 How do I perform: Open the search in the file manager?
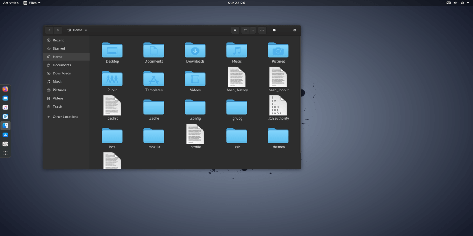[x=235, y=30]
